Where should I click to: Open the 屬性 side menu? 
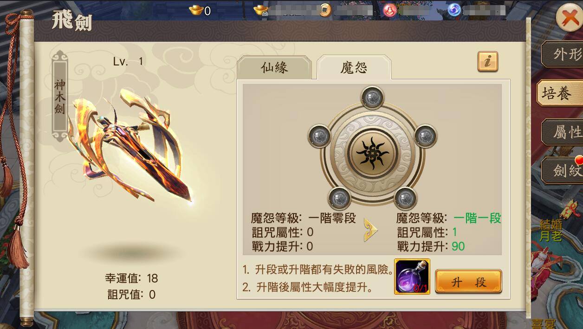[x=563, y=132]
